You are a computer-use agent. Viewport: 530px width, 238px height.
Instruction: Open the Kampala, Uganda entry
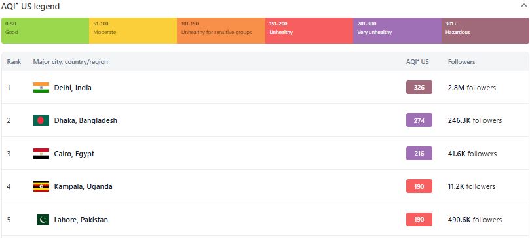pyautogui.click(x=83, y=186)
